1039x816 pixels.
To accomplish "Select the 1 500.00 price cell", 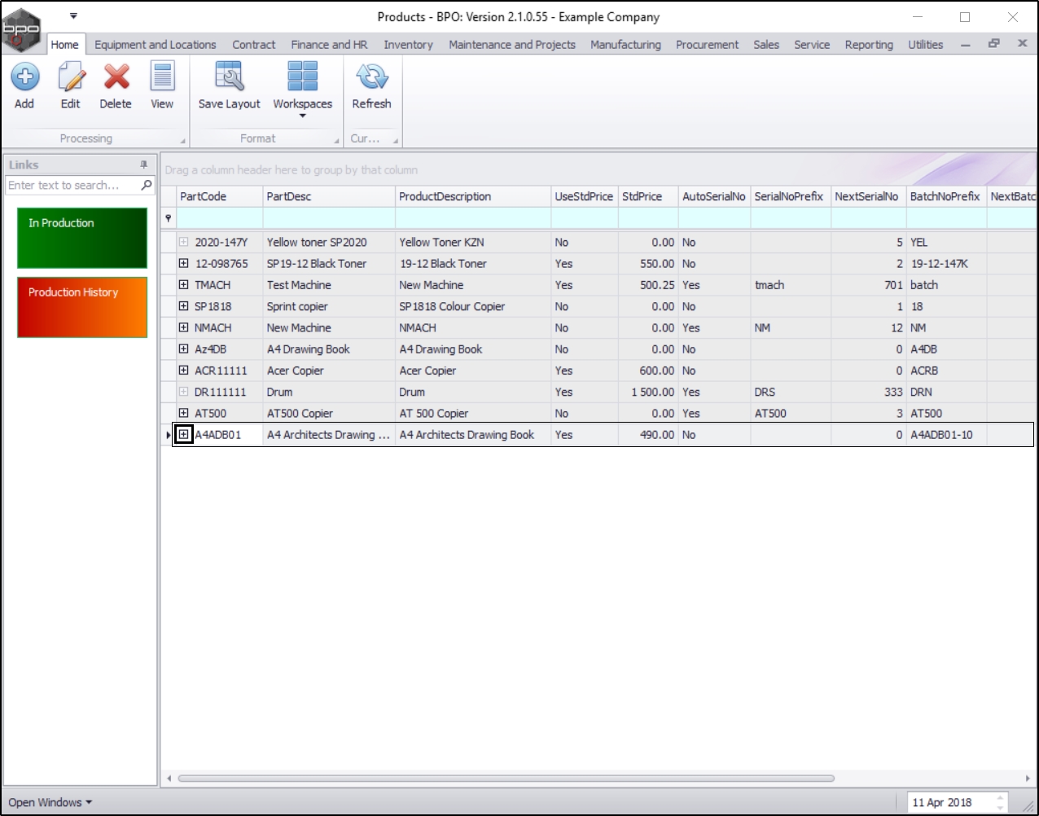I will point(648,392).
